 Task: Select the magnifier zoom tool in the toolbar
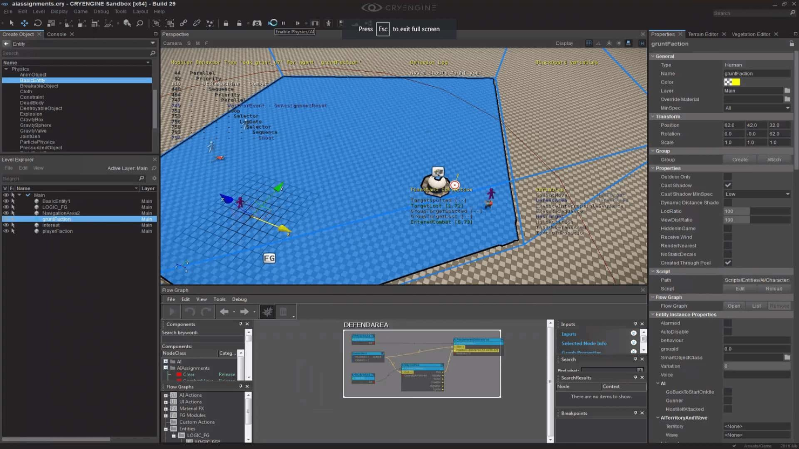click(139, 23)
